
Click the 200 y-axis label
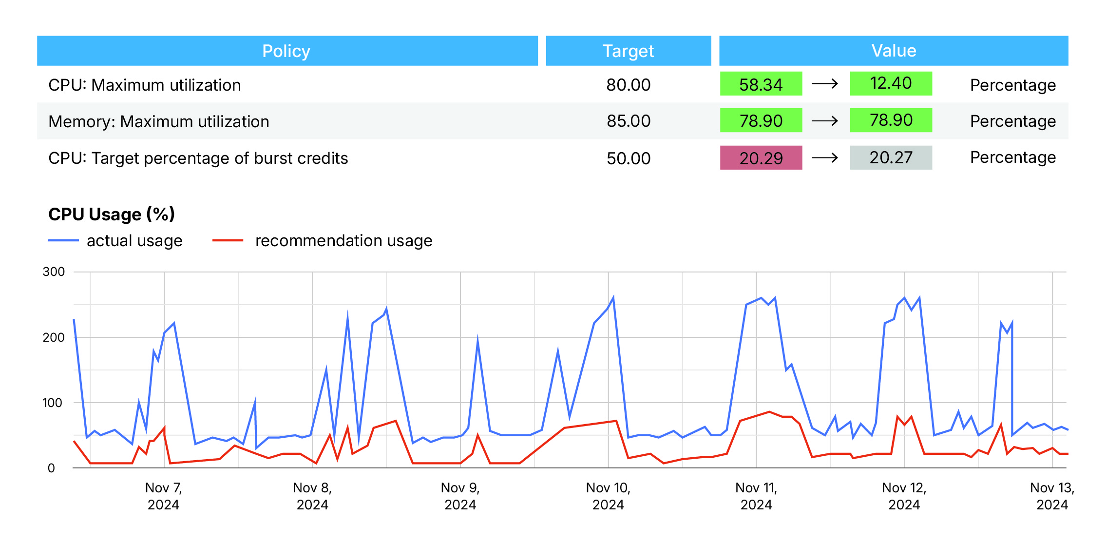[54, 337]
